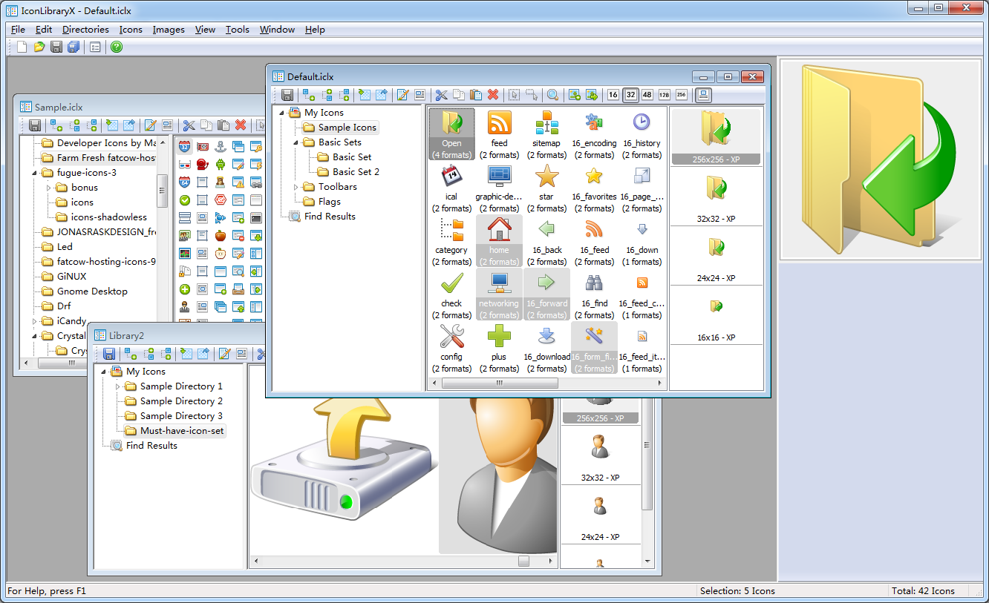Image resolution: width=989 pixels, height=603 pixels.
Task: Open the Save icon library tool
Action: (x=287, y=95)
